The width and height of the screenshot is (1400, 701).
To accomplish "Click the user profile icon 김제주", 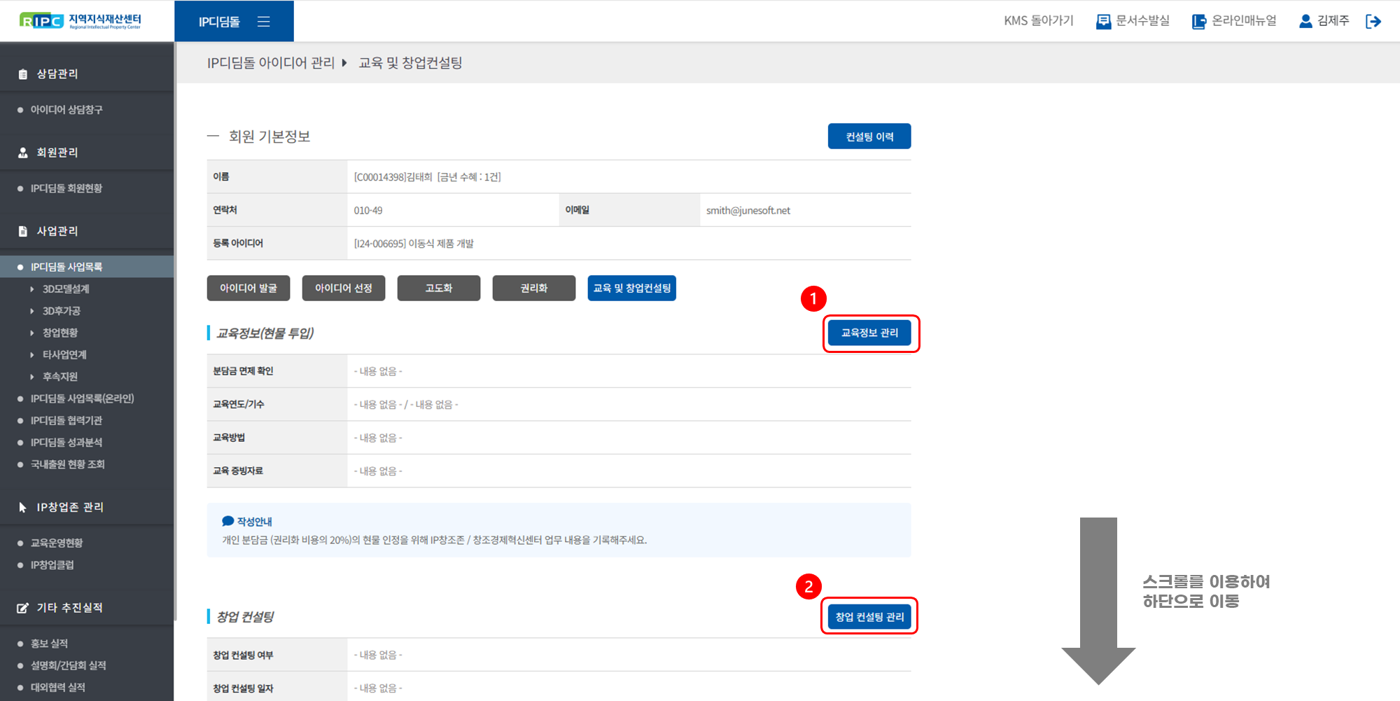I will [1305, 21].
